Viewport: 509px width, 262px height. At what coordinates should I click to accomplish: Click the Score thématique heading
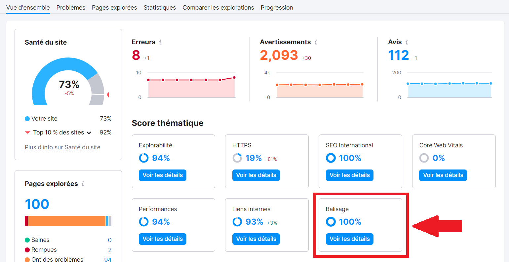coord(168,123)
